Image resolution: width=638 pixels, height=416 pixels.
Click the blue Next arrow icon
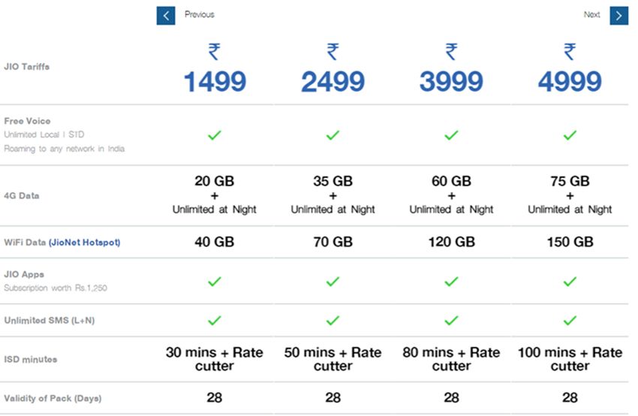click(618, 16)
